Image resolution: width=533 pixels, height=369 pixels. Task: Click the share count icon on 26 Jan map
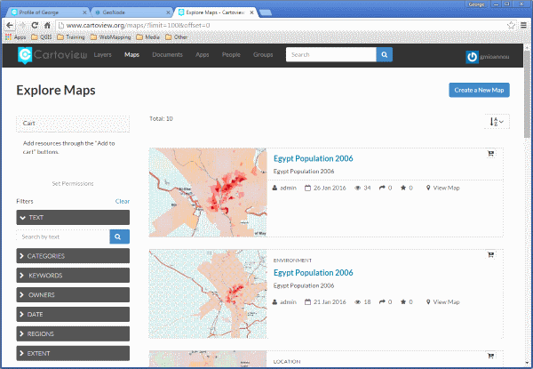coord(382,188)
